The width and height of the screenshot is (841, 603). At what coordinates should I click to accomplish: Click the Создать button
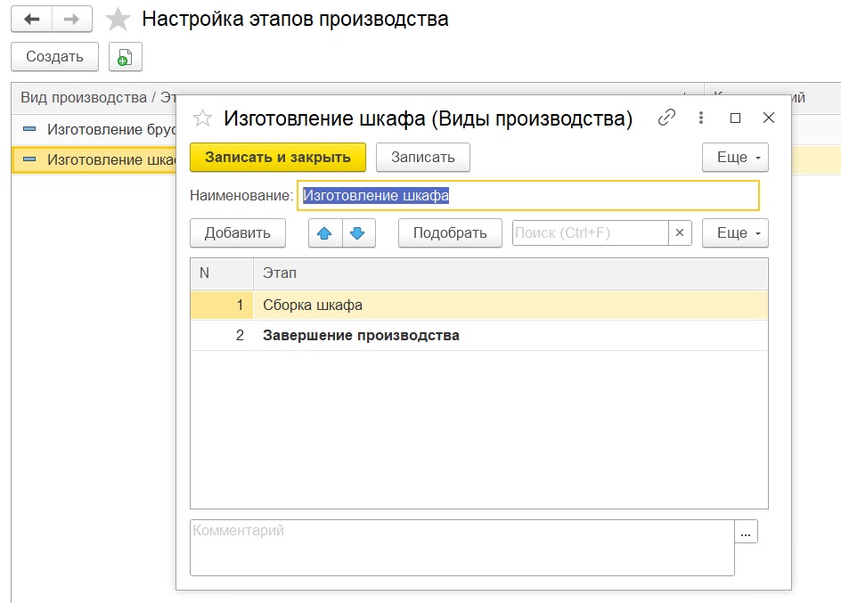tap(54, 57)
